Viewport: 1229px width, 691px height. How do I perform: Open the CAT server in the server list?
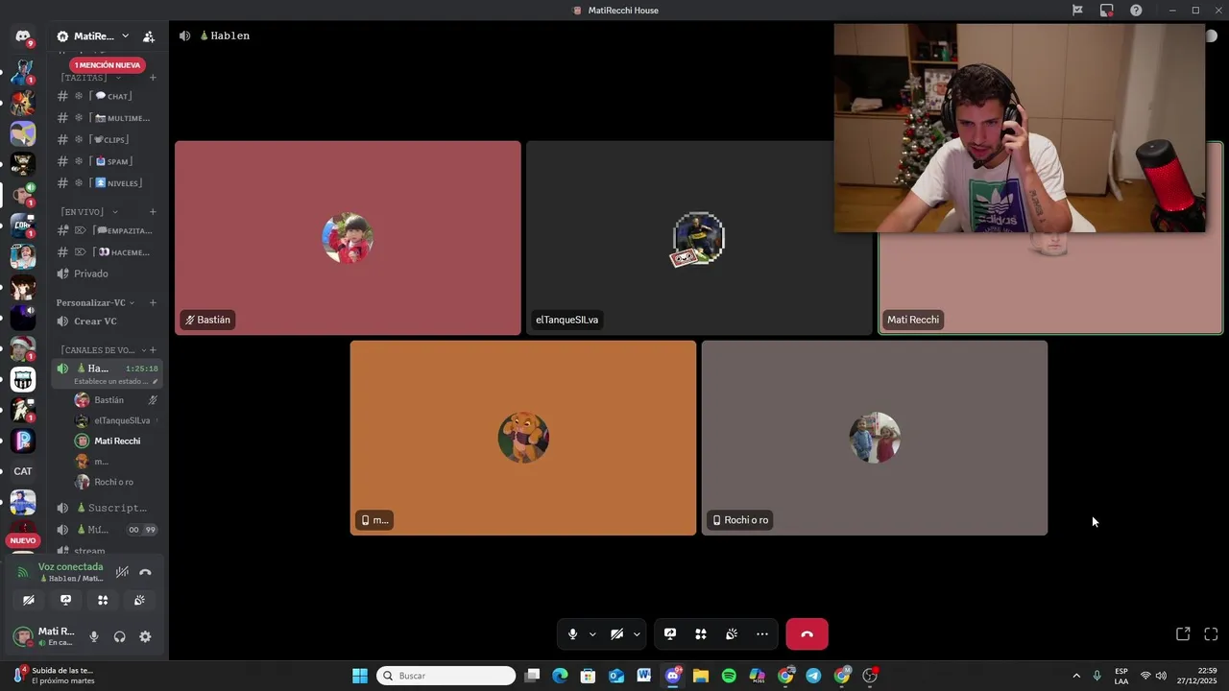tap(23, 471)
